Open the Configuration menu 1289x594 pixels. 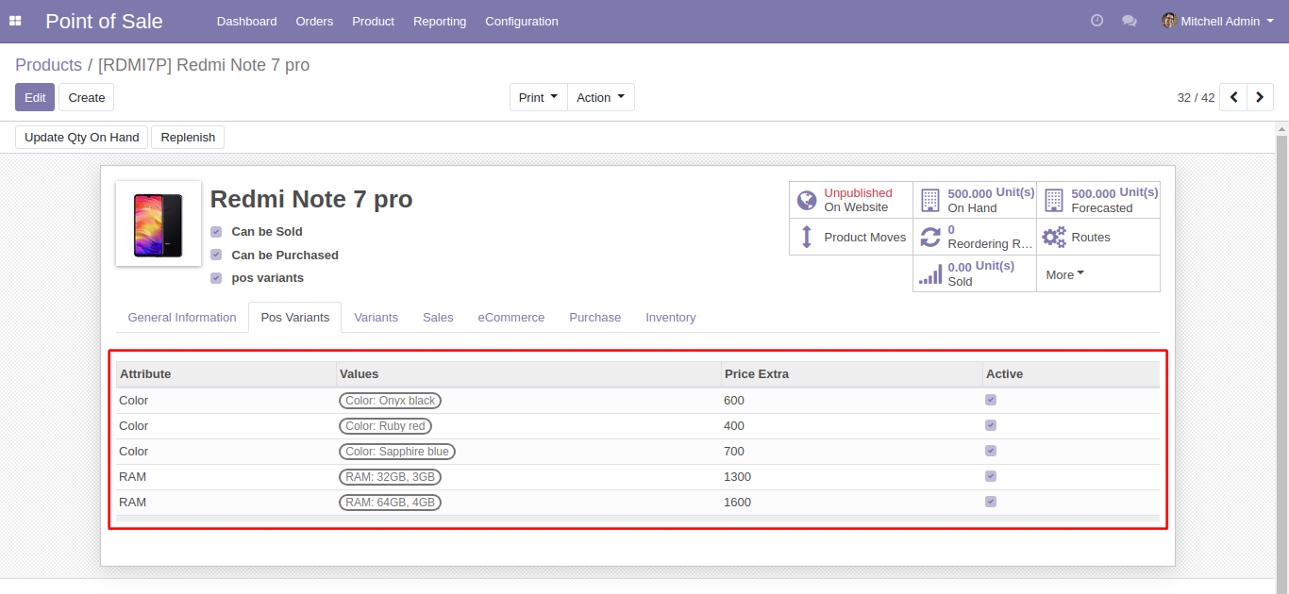[x=522, y=21]
